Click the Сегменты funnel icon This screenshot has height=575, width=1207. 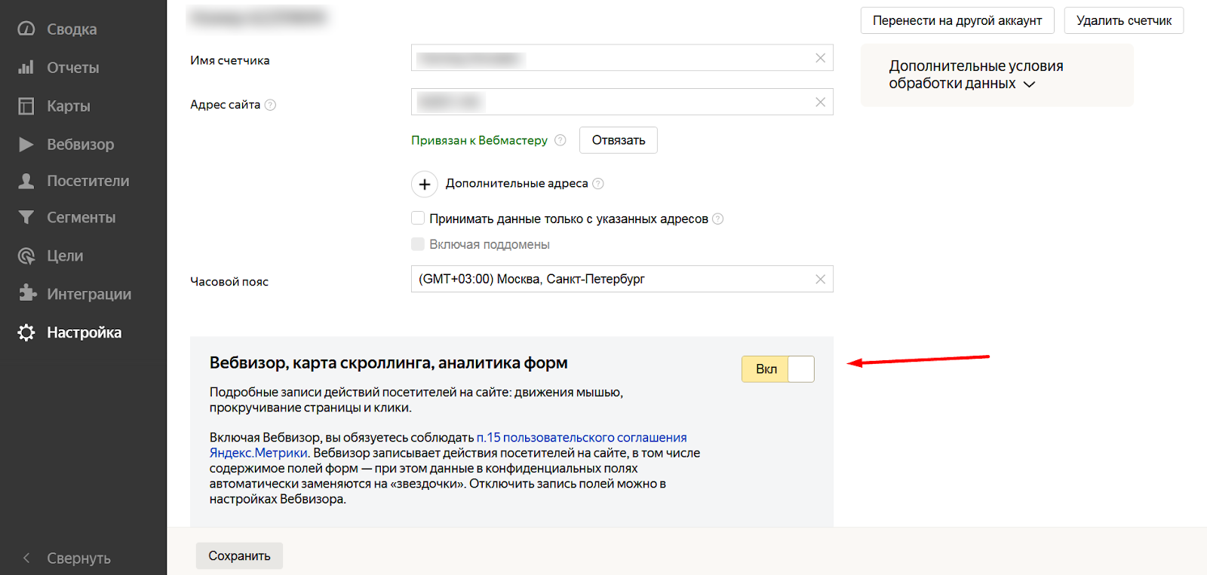tap(26, 217)
